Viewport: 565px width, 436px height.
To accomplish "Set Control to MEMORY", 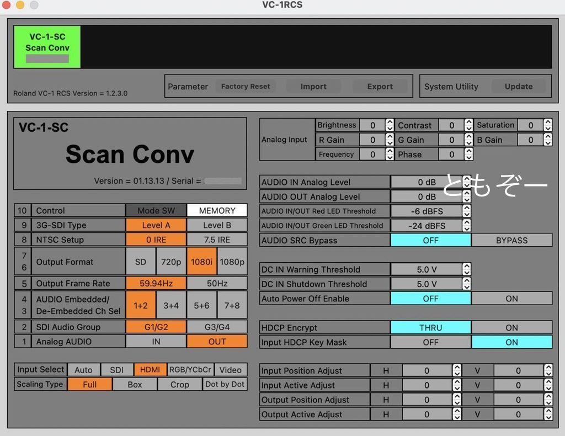I will tap(217, 210).
